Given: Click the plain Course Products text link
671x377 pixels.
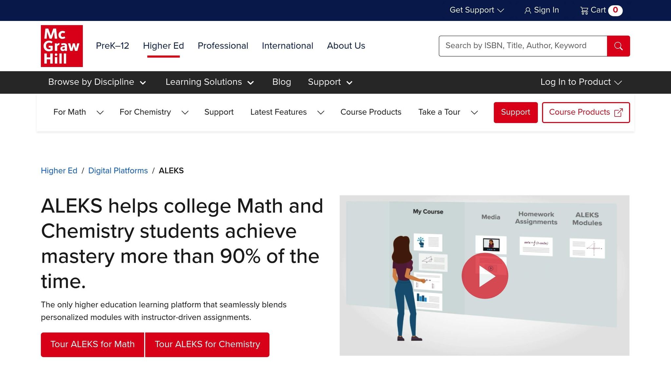Looking at the screenshot, I should pyautogui.click(x=371, y=112).
